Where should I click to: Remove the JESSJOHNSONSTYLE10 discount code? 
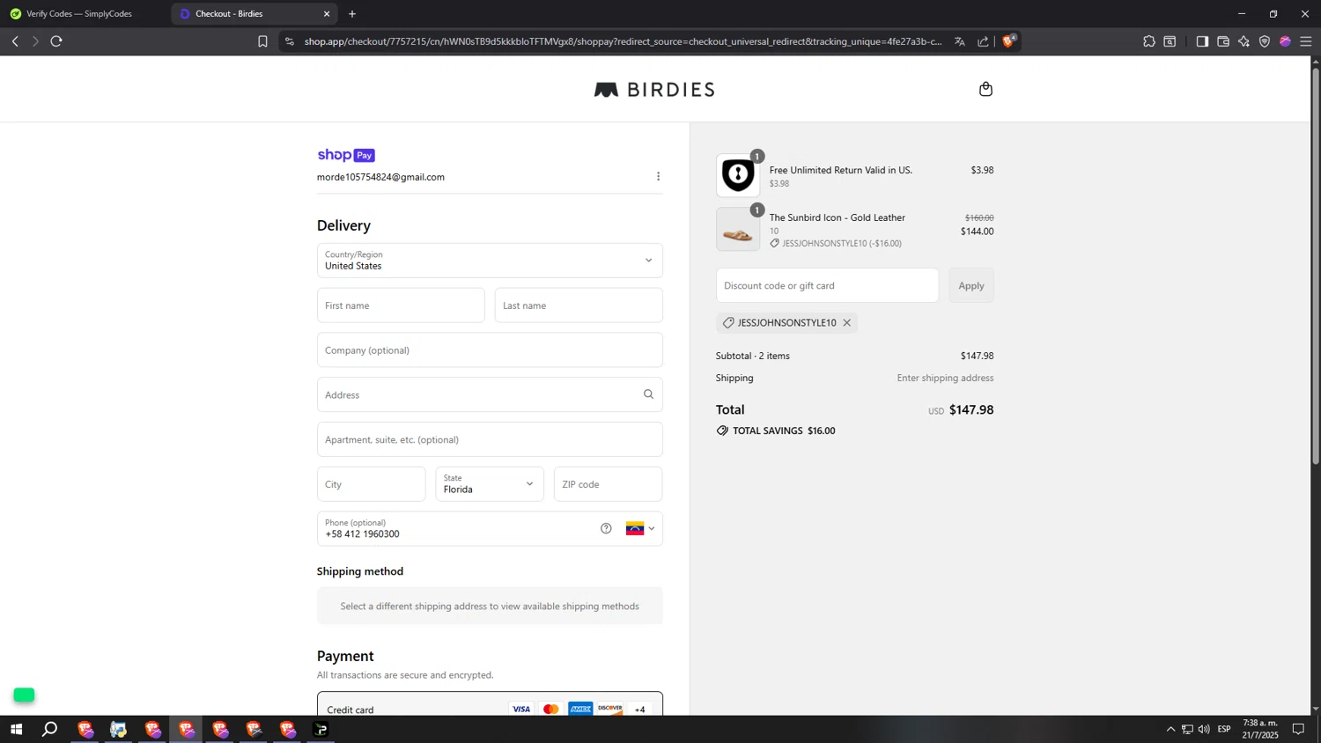[x=847, y=323]
